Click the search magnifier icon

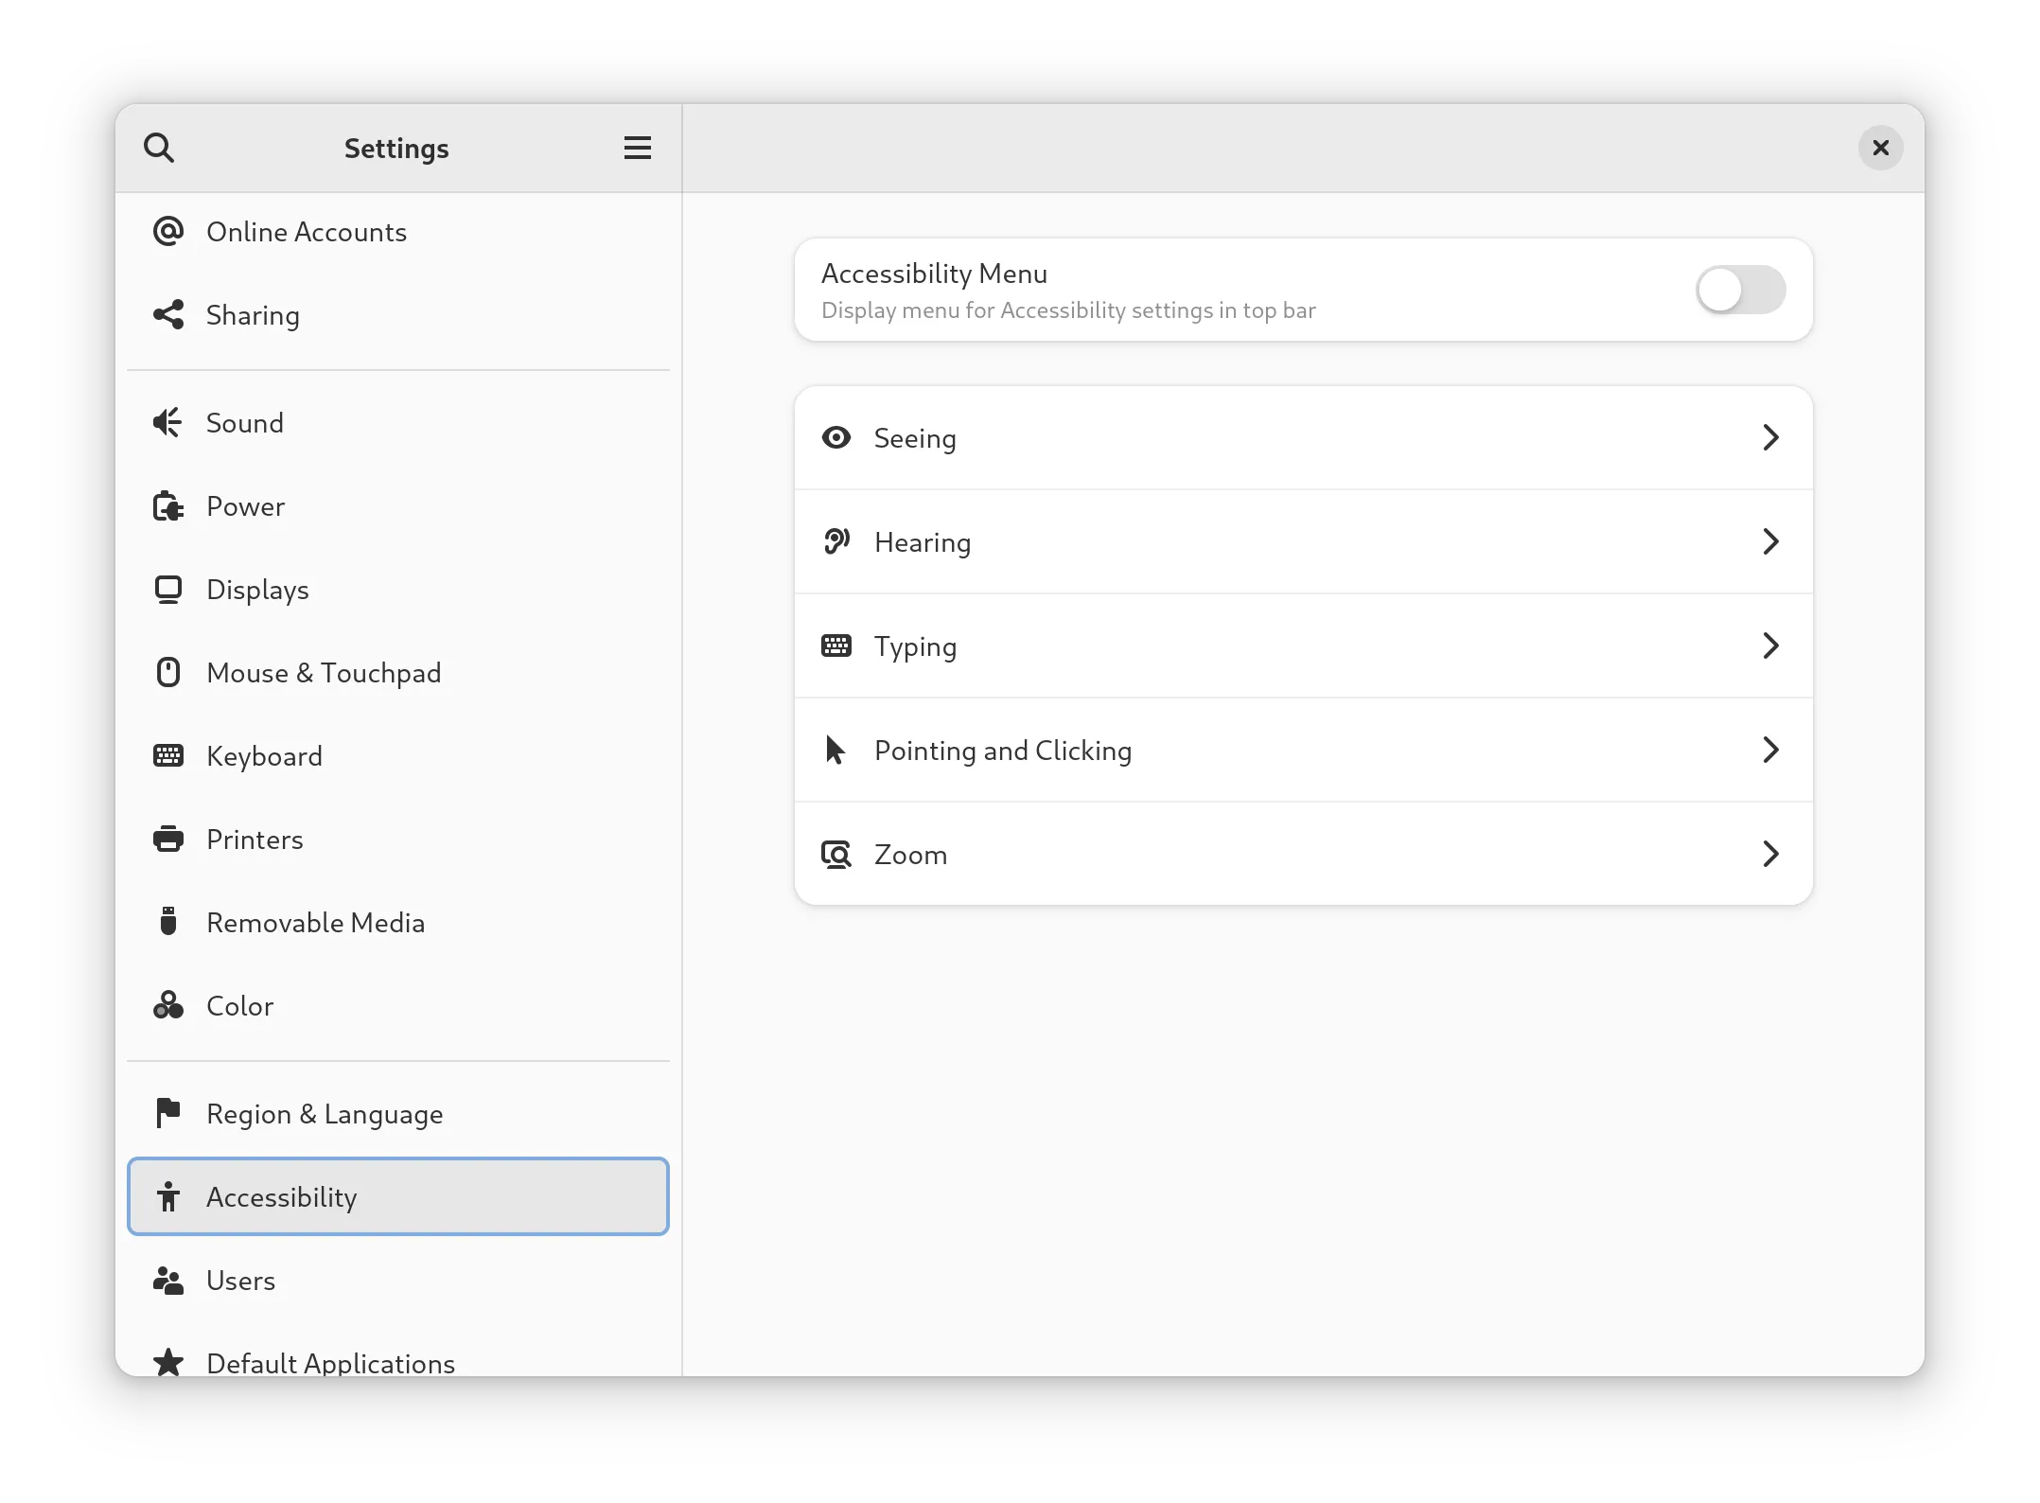point(159,148)
